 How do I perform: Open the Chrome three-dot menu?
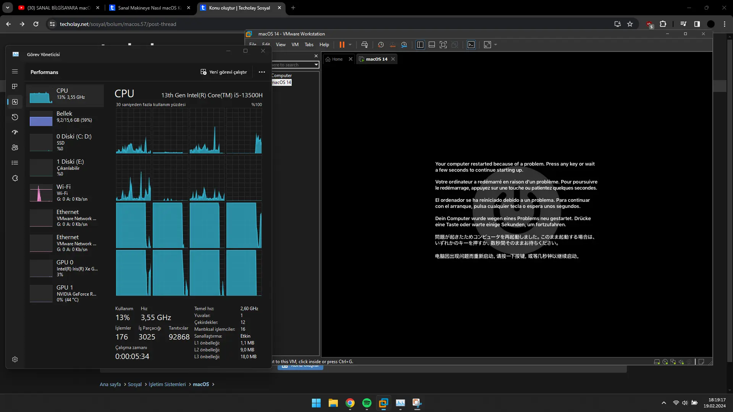(725, 24)
